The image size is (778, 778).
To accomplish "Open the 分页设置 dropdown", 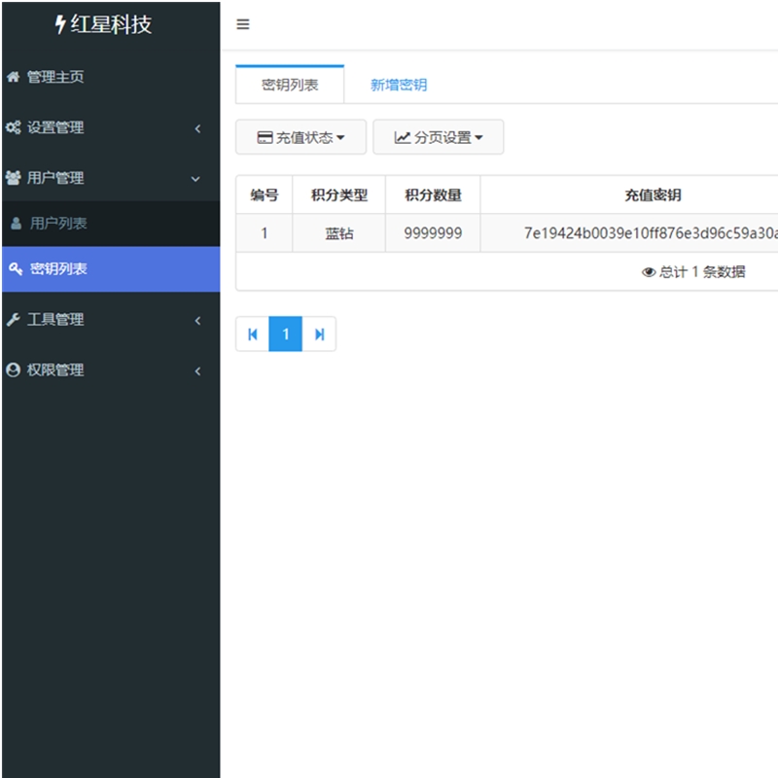I will 438,137.
